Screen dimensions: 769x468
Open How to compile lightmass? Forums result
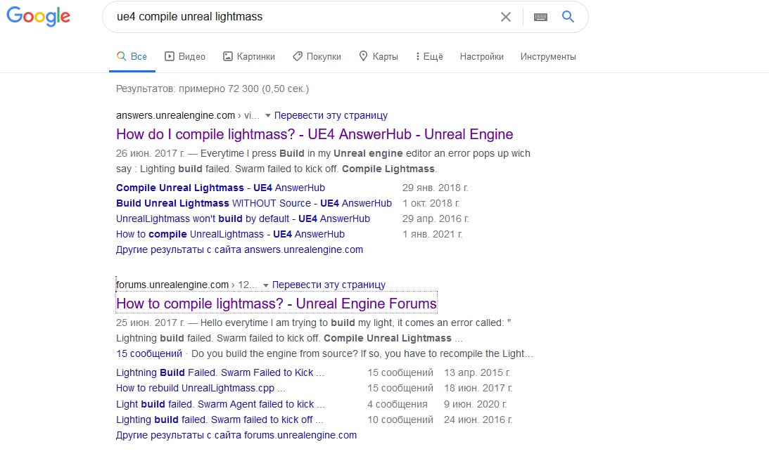point(276,304)
